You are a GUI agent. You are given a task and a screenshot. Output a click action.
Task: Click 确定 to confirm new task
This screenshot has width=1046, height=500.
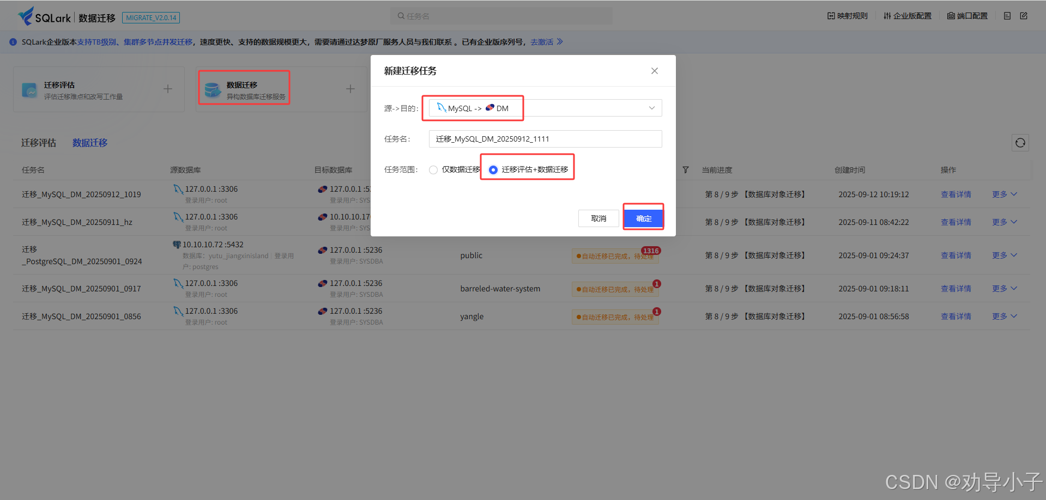click(644, 218)
